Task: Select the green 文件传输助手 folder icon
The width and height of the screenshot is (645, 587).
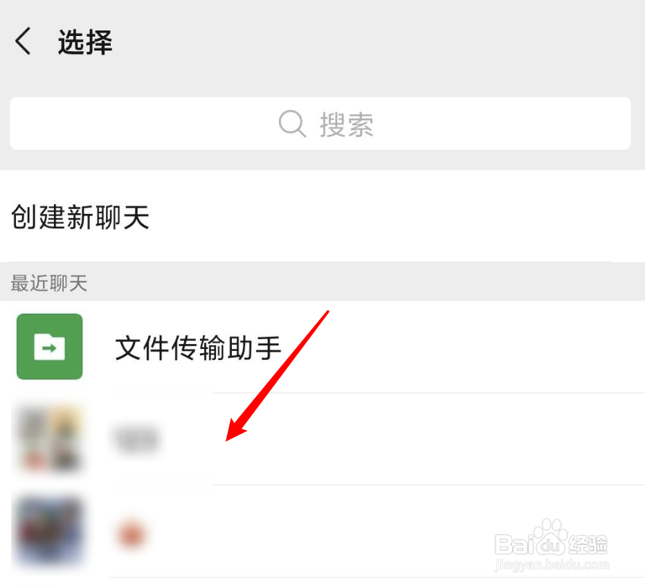Action: pyautogui.click(x=49, y=346)
